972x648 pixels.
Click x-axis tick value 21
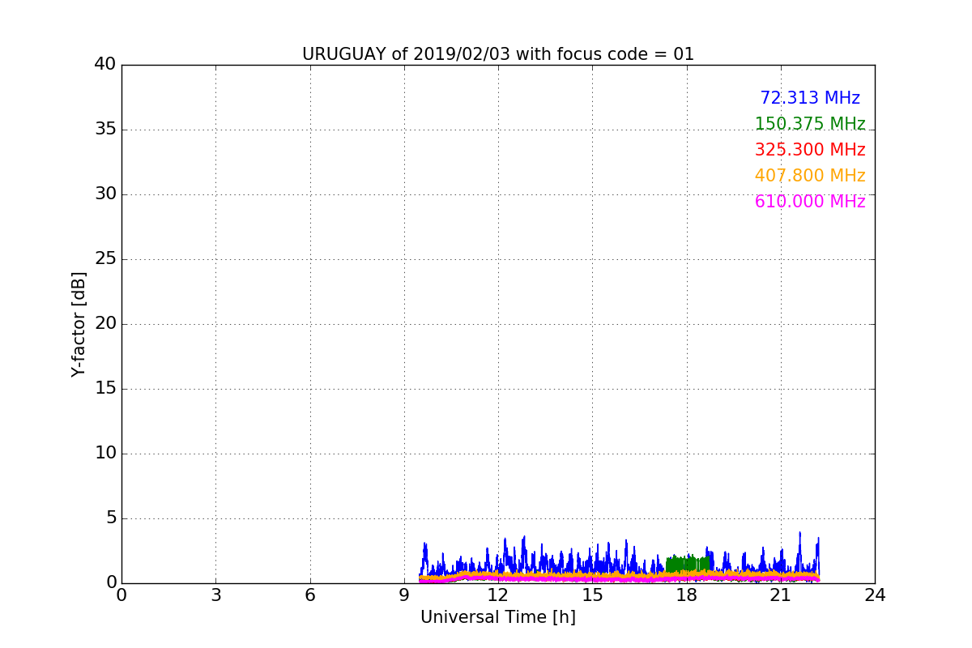pos(781,595)
